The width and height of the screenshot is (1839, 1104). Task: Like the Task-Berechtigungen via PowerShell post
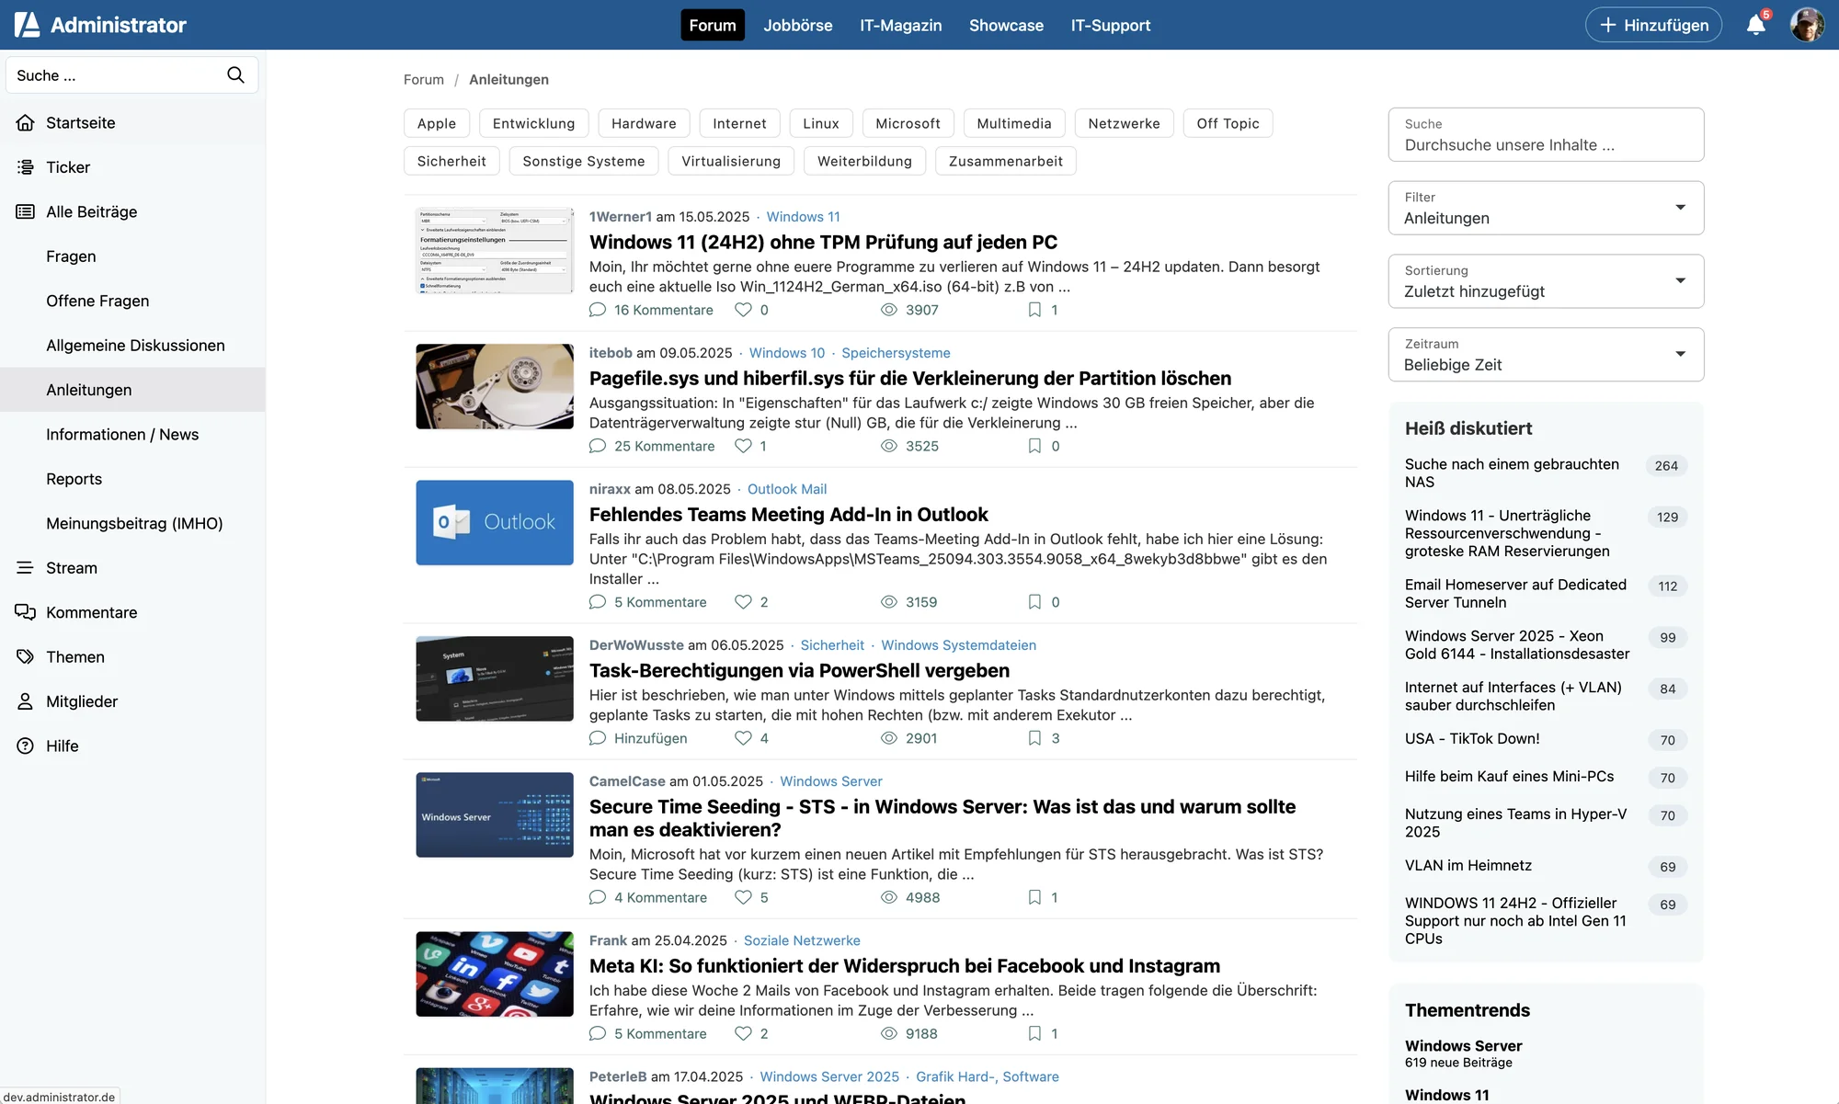tap(743, 738)
